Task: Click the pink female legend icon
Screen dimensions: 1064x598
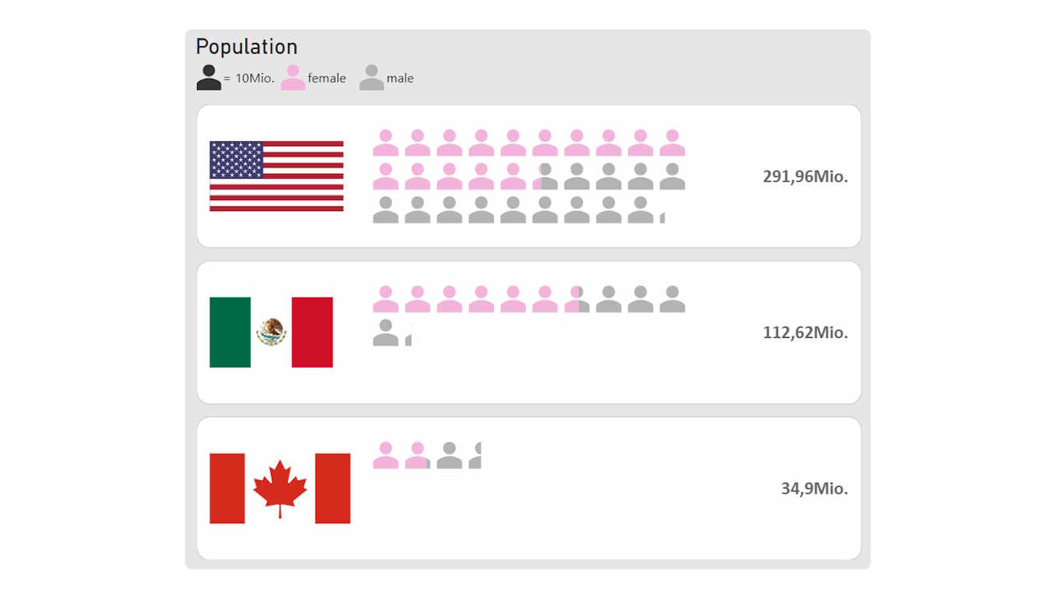Action: (x=293, y=77)
